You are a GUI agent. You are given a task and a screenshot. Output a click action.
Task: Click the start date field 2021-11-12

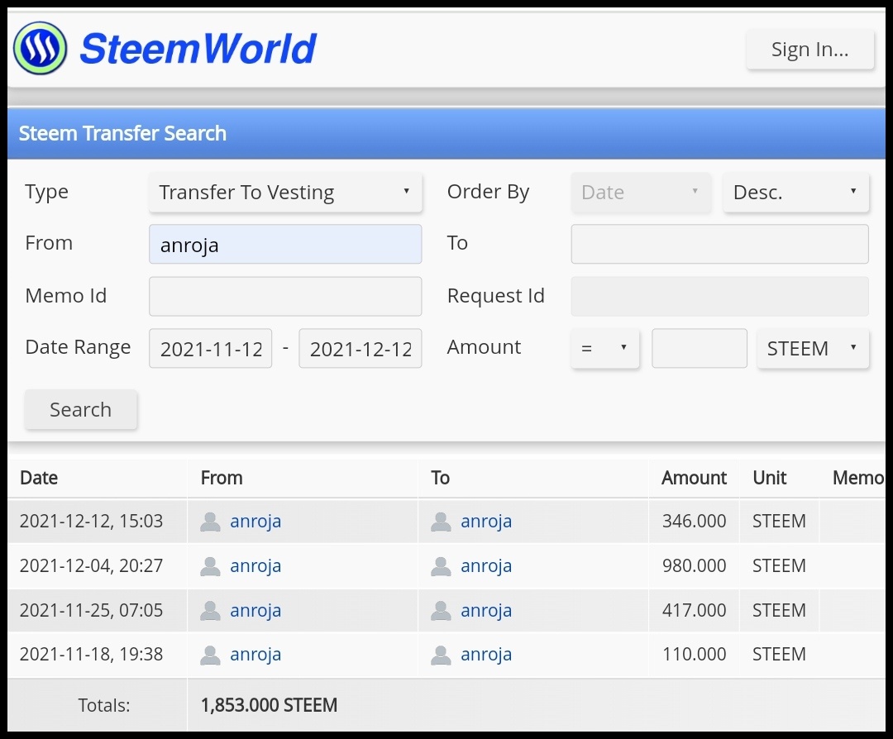(211, 349)
